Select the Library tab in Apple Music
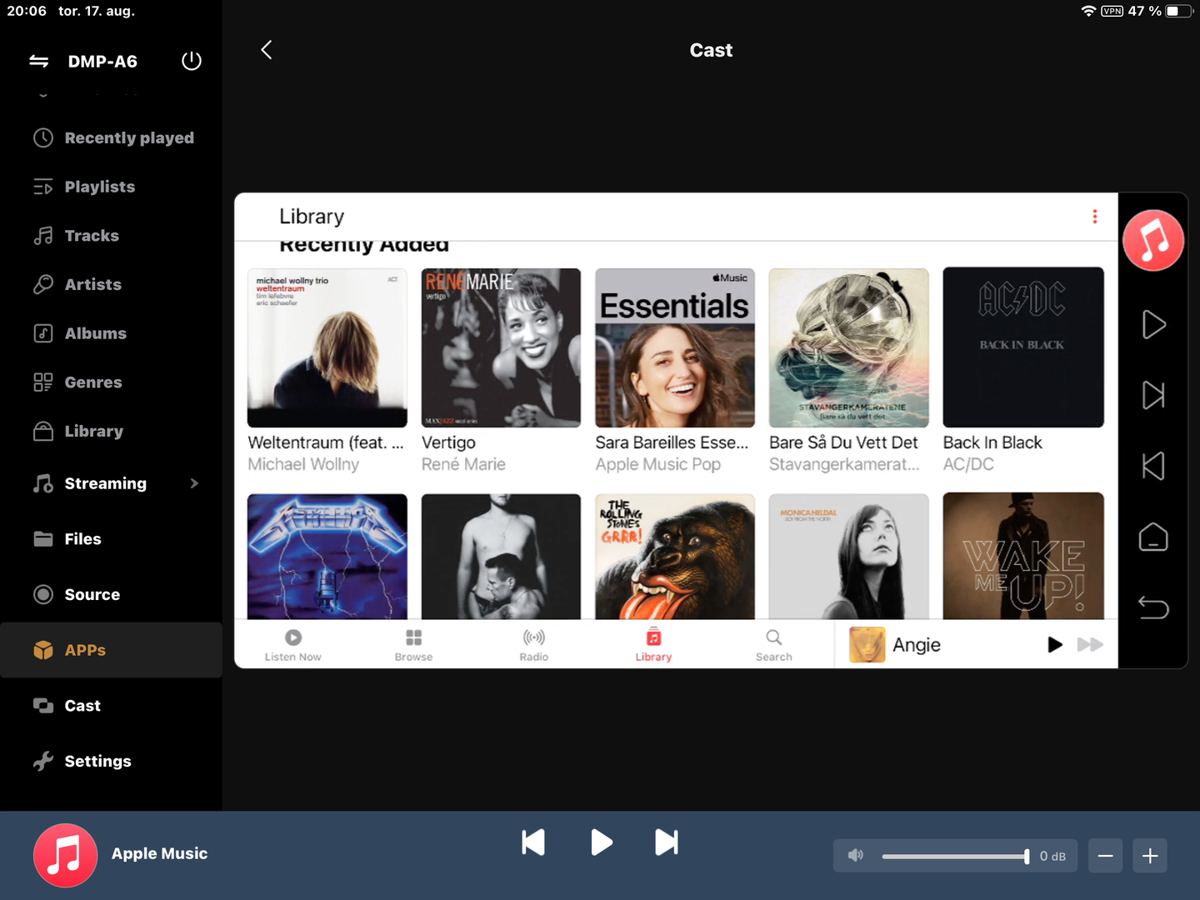1200x900 pixels. 653,645
